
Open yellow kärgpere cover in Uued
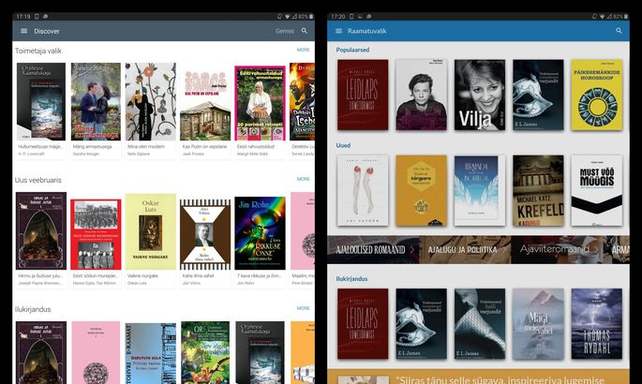422,190
